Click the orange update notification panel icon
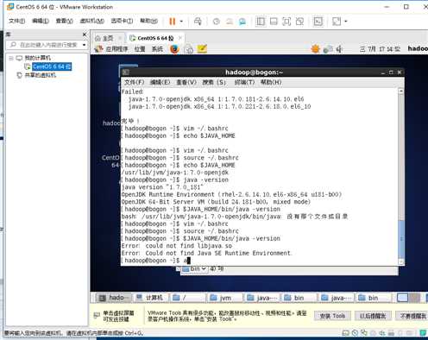Screen dimensions: 428x340 [x=316, y=49]
